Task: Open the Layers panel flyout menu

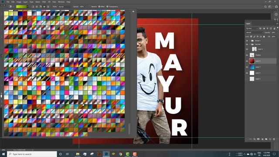Action: [277, 24]
